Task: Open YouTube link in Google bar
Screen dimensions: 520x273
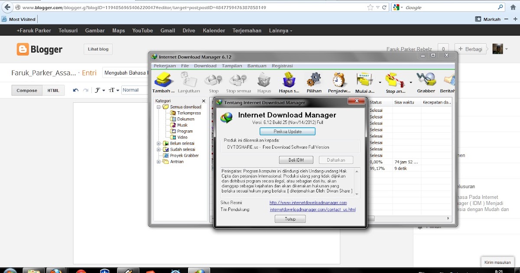Action: pyautogui.click(x=143, y=30)
